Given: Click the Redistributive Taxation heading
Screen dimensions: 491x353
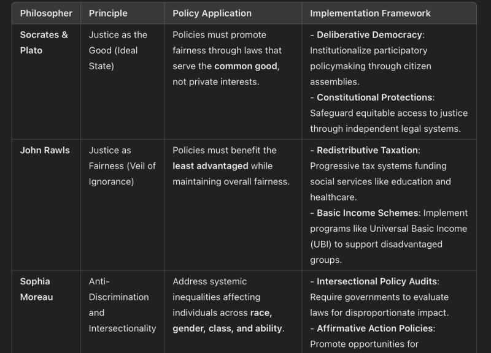Looking at the screenshot, I should tap(368, 150).
